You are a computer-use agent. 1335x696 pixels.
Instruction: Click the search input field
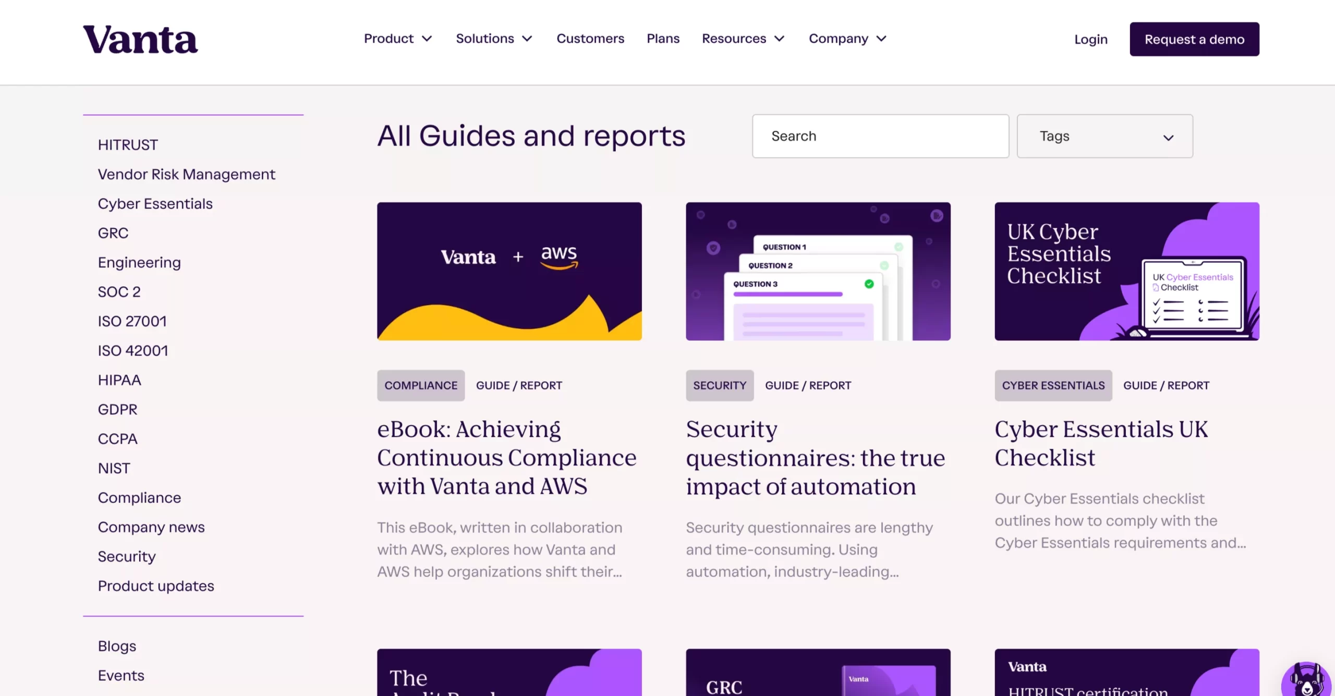[880, 135]
